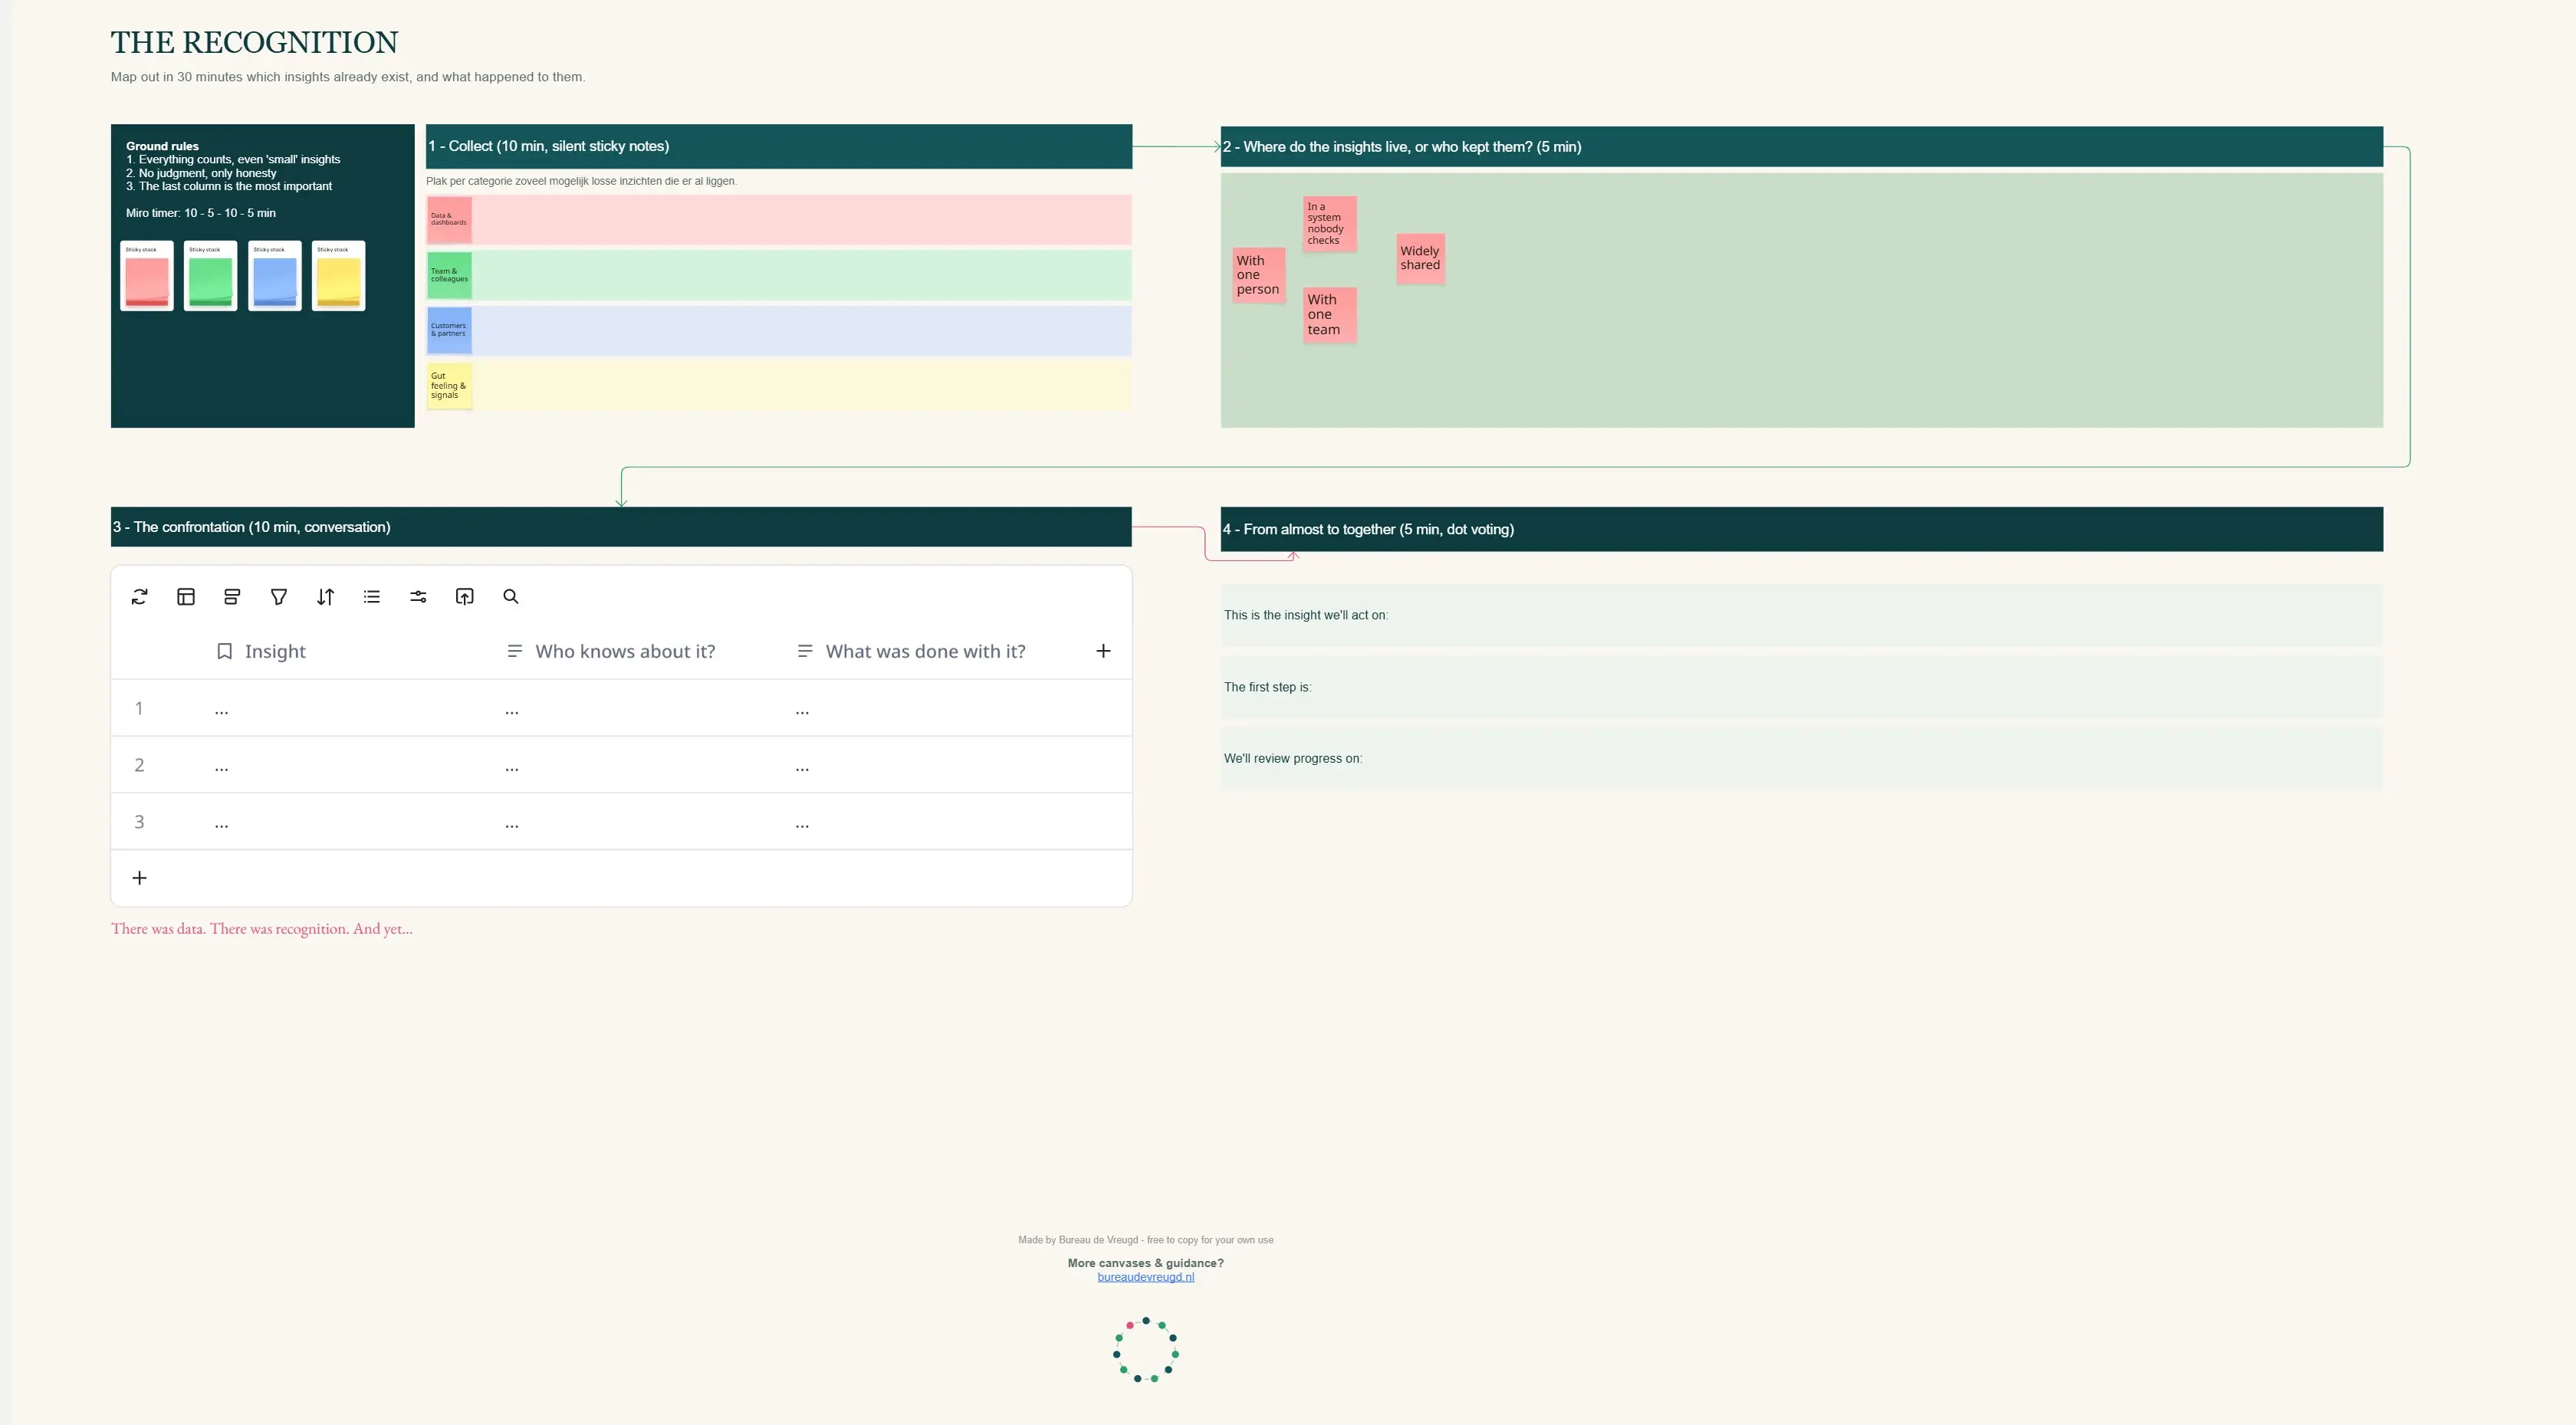Click the sort arrows icon

click(325, 597)
